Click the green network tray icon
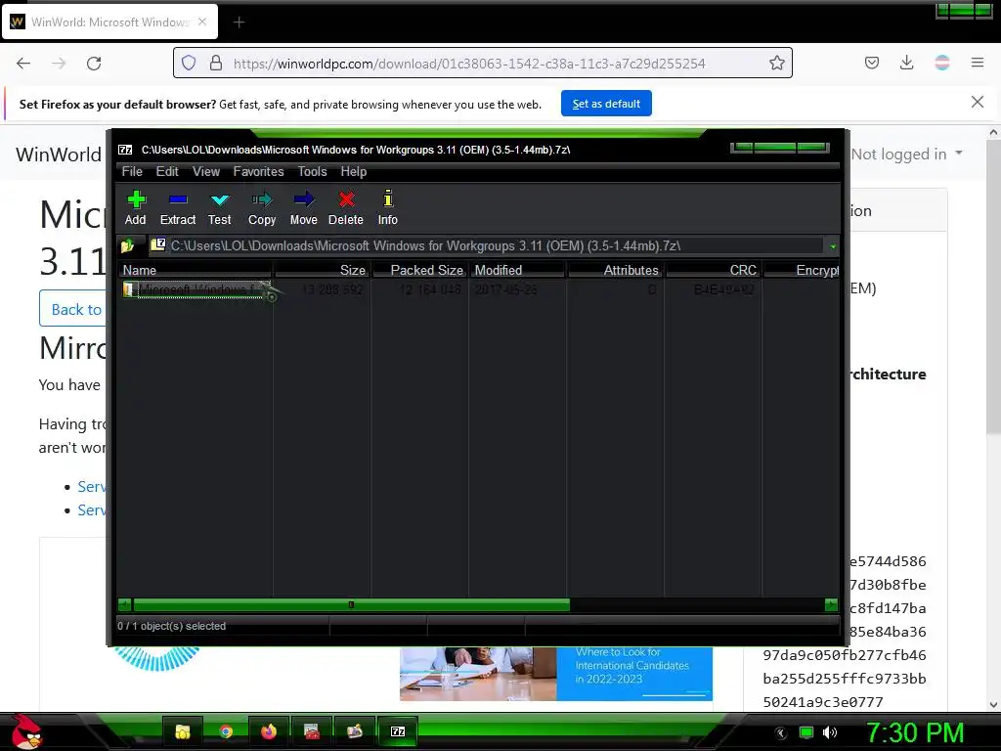This screenshot has height=751, width=1001. [806, 732]
